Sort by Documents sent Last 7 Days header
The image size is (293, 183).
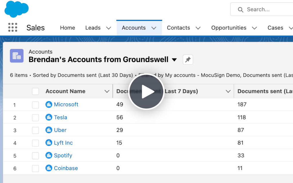point(157,91)
